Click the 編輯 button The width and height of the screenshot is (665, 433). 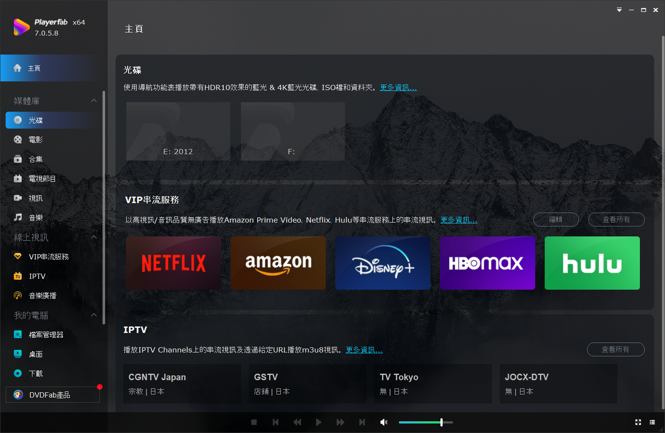click(x=556, y=220)
